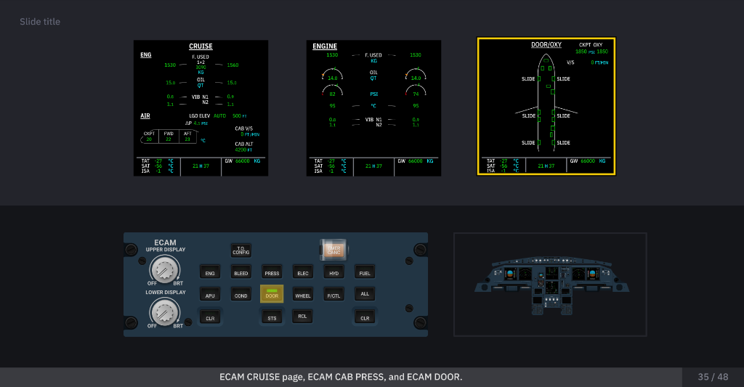This screenshot has height=387, width=744.
Task: Push the CLR key beside the lower display knob
Action: click(210, 318)
